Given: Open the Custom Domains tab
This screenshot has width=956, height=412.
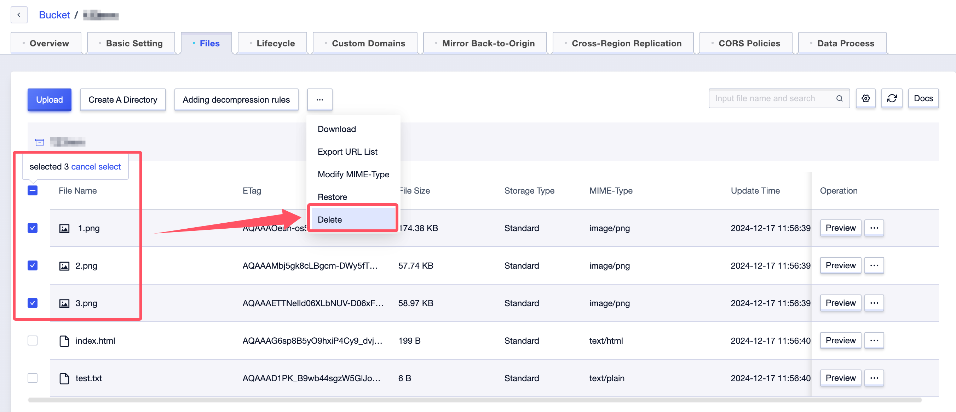Looking at the screenshot, I should pyautogui.click(x=365, y=43).
